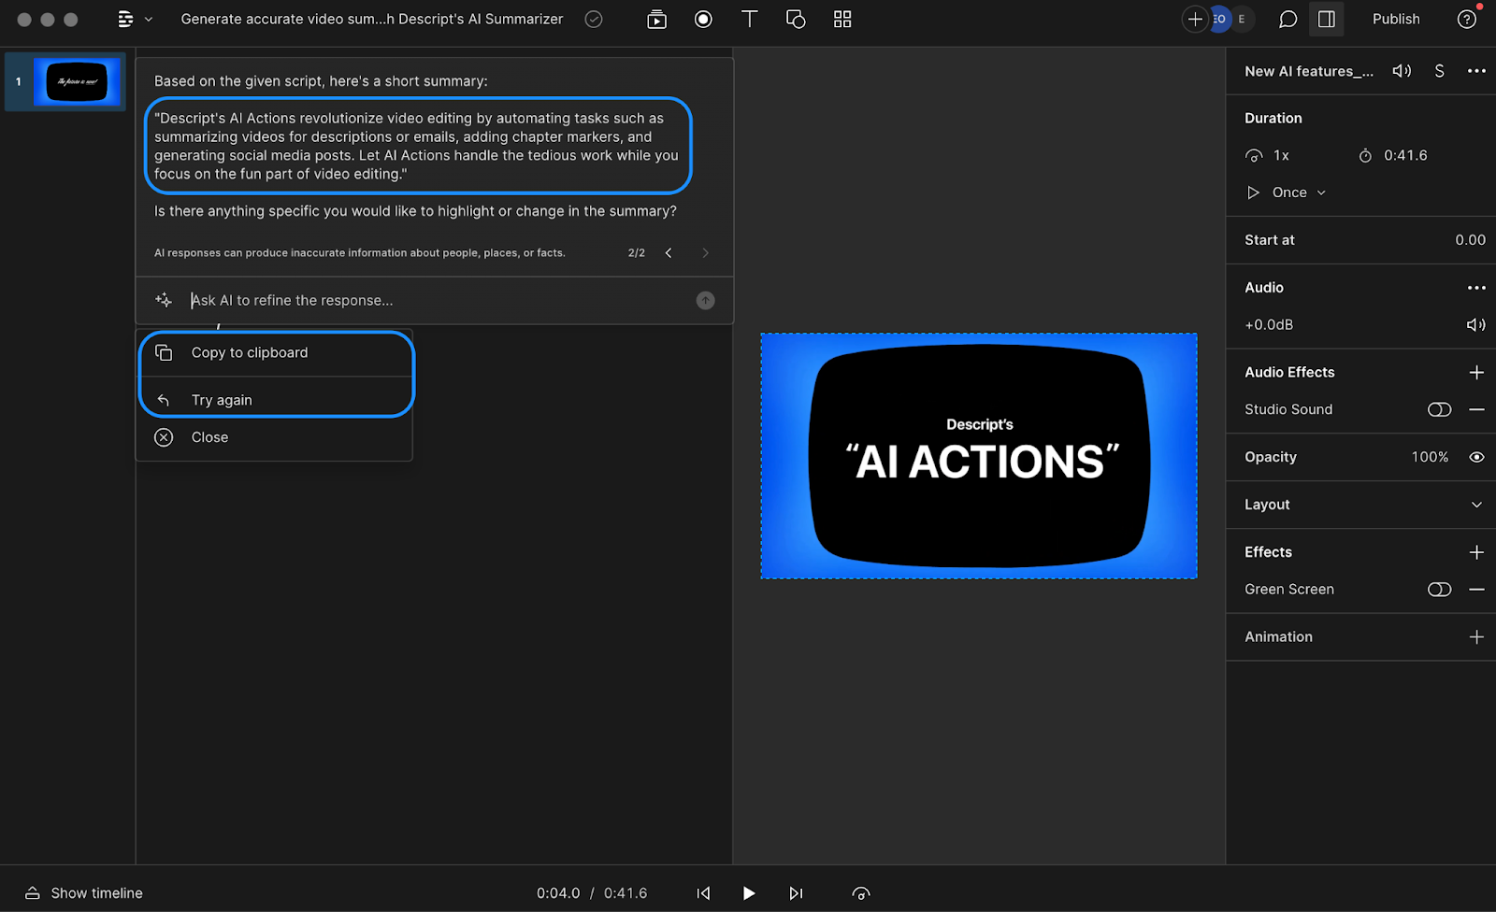Open the layouts grid icon in the toolbar

tap(841, 19)
